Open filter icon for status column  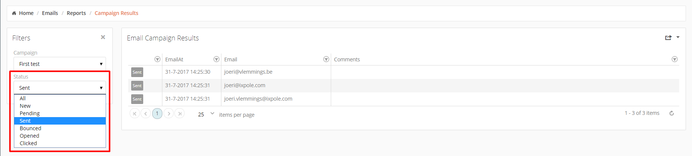pyautogui.click(x=157, y=59)
